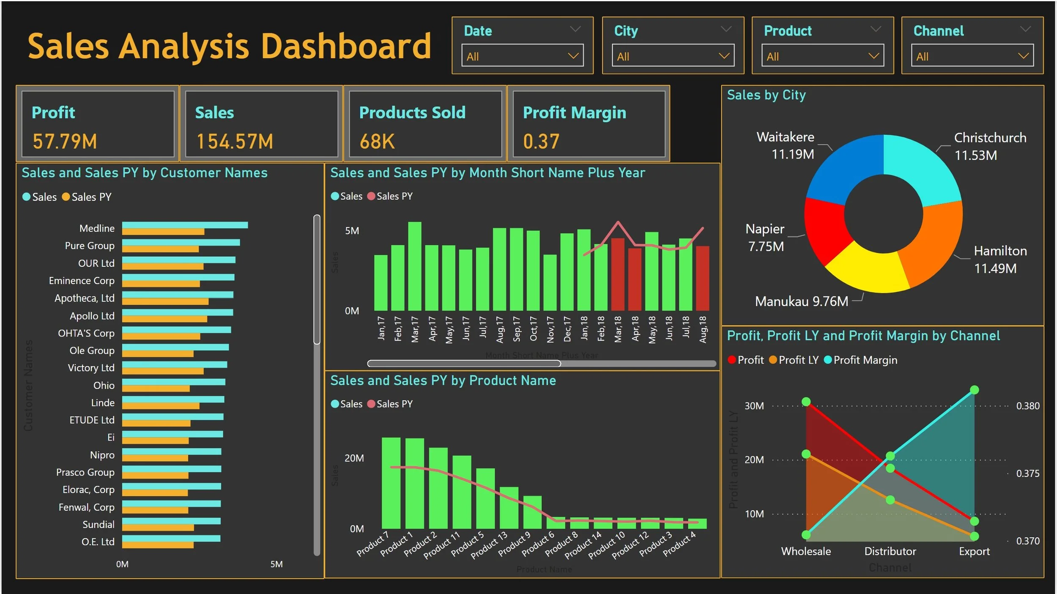Click the Profit Margin KPI card
Screen dimensions: 1057x594
[589, 123]
